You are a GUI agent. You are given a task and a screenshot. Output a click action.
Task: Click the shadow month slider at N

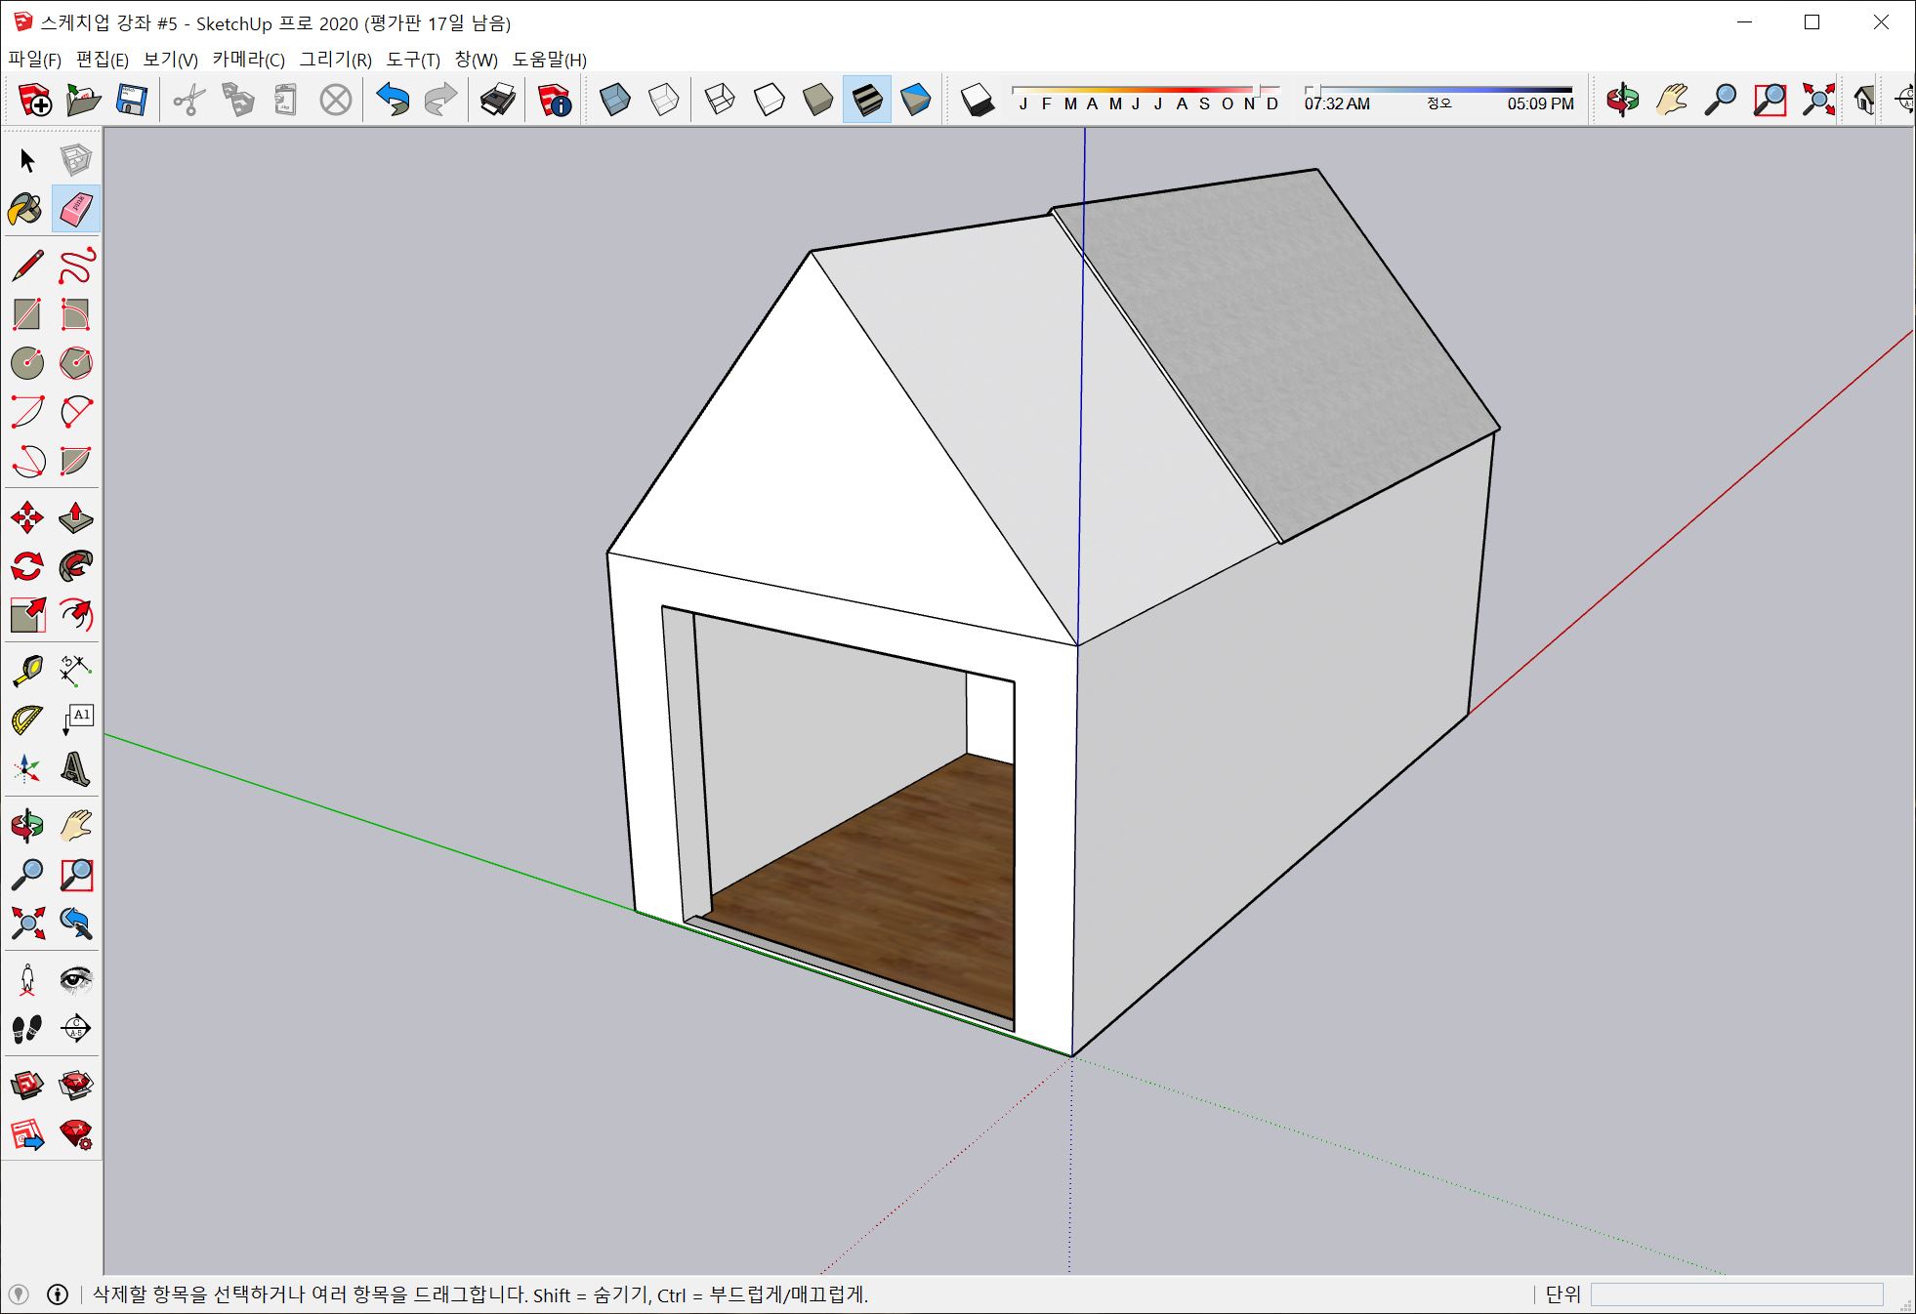click(1249, 103)
